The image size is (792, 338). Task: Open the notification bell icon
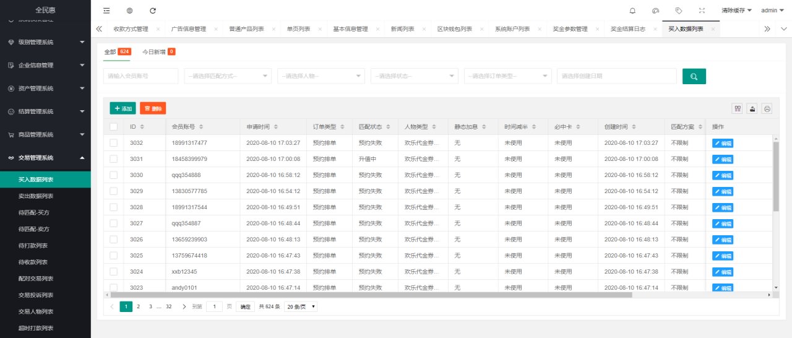coord(632,11)
